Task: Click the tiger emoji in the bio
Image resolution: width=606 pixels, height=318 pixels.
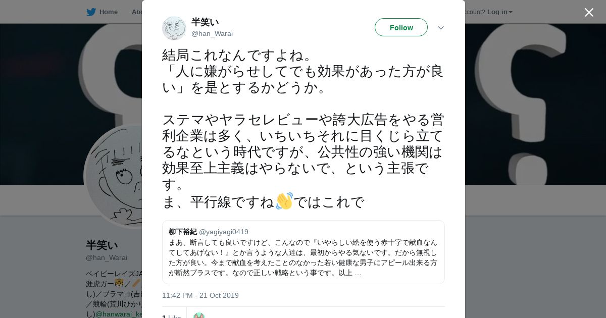Action: click(119, 283)
